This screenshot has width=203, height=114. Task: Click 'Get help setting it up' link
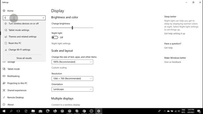tap(174, 34)
